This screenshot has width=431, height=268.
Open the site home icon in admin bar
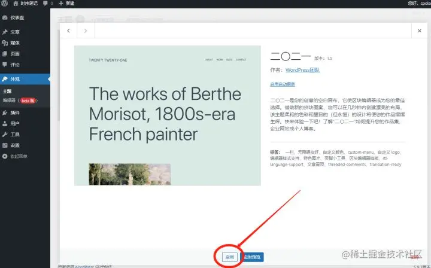[16, 4]
